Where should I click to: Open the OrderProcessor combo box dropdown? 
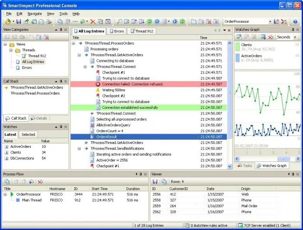pos(270,21)
